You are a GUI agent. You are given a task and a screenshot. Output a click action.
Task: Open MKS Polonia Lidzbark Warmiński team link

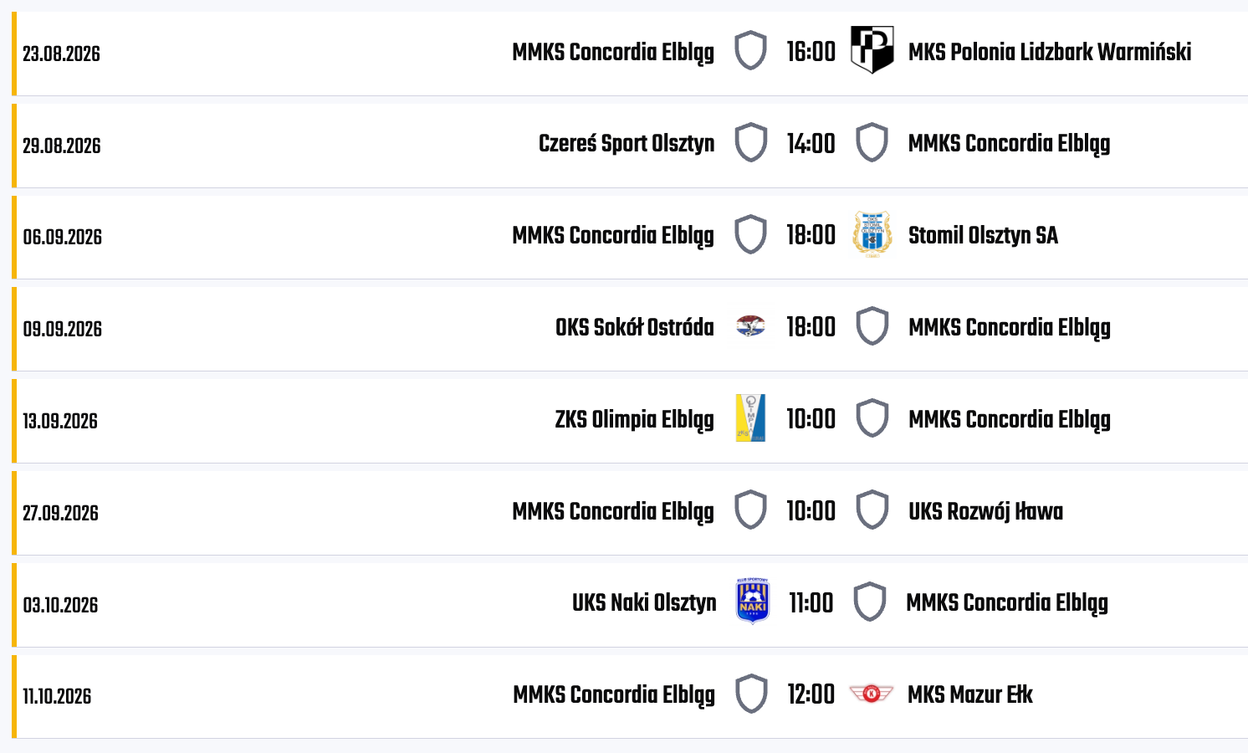(x=1050, y=52)
